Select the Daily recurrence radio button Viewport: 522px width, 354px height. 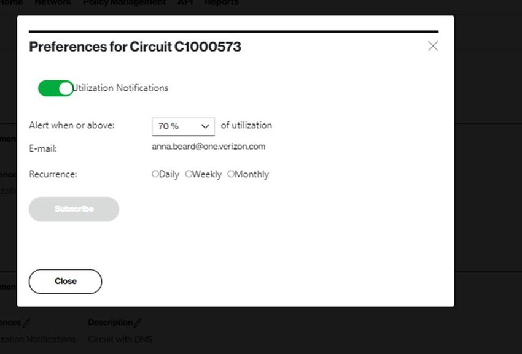point(155,174)
